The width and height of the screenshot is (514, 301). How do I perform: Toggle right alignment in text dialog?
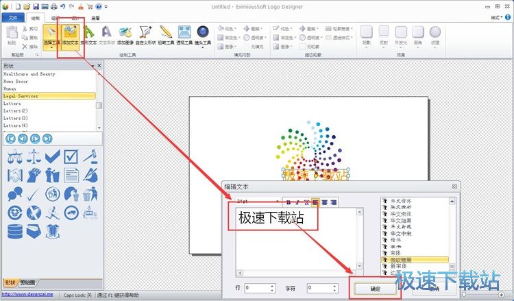tap(333, 202)
